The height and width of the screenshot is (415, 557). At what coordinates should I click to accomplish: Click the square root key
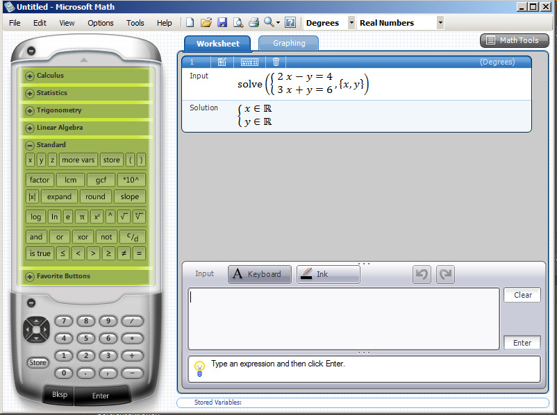pos(124,217)
